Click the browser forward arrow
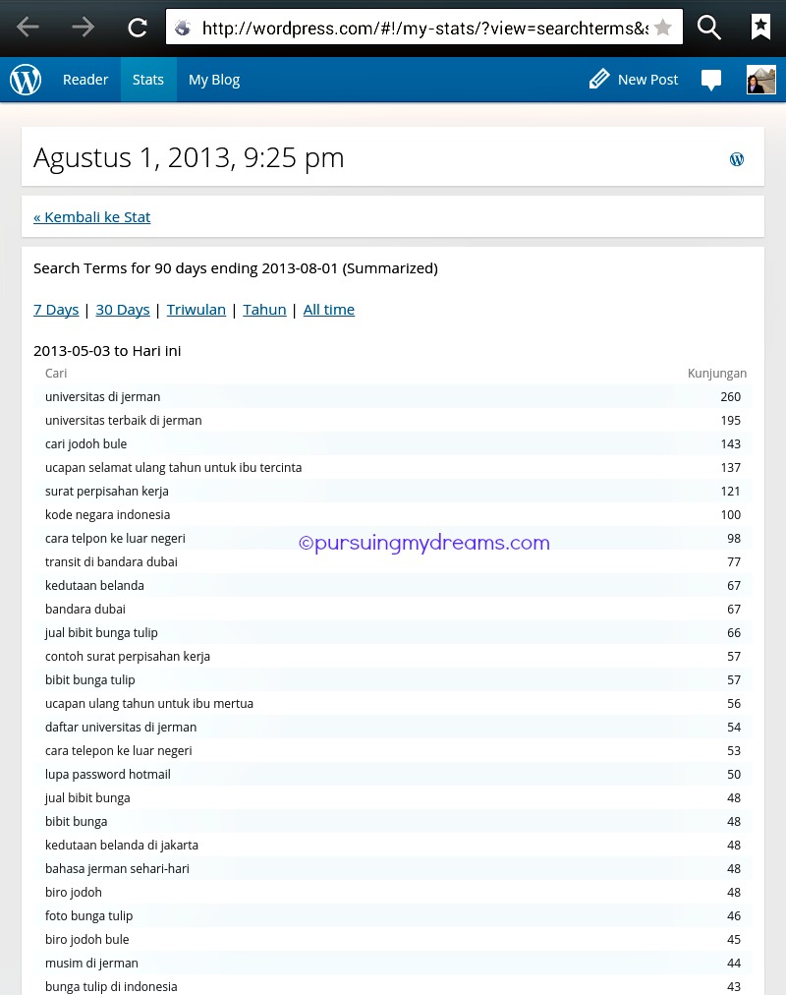The image size is (786, 995). (83, 28)
